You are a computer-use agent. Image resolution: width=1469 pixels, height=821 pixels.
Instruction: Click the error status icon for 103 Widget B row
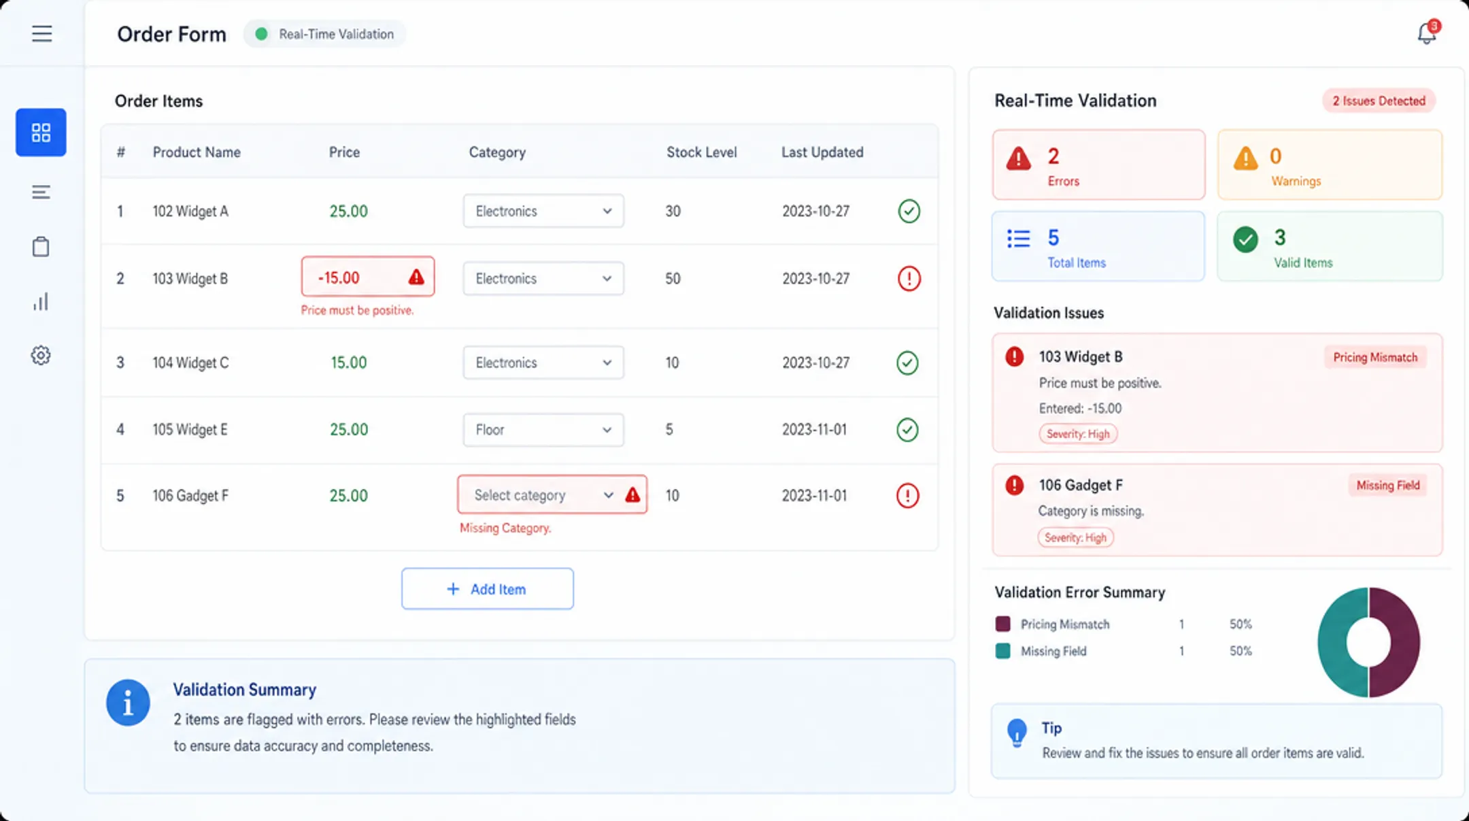click(x=909, y=278)
